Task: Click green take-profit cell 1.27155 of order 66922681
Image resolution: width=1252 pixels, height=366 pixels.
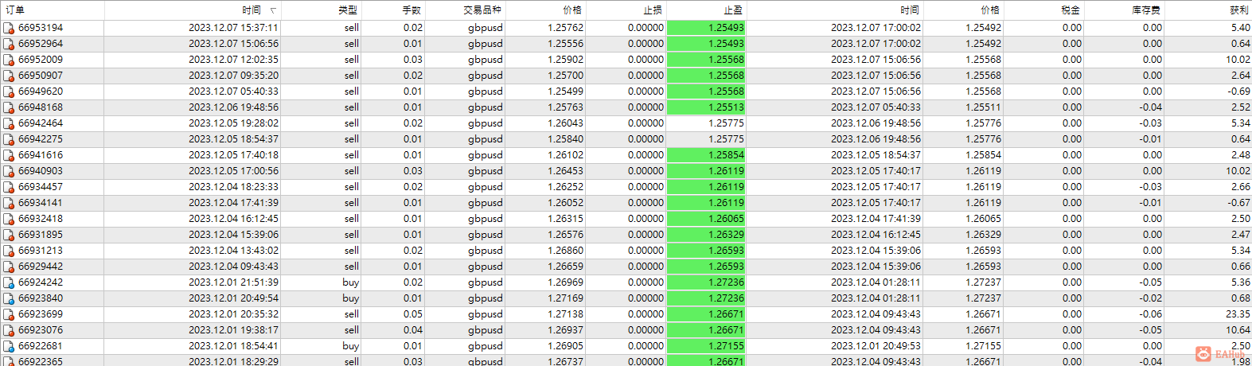Action: (x=706, y=346)
